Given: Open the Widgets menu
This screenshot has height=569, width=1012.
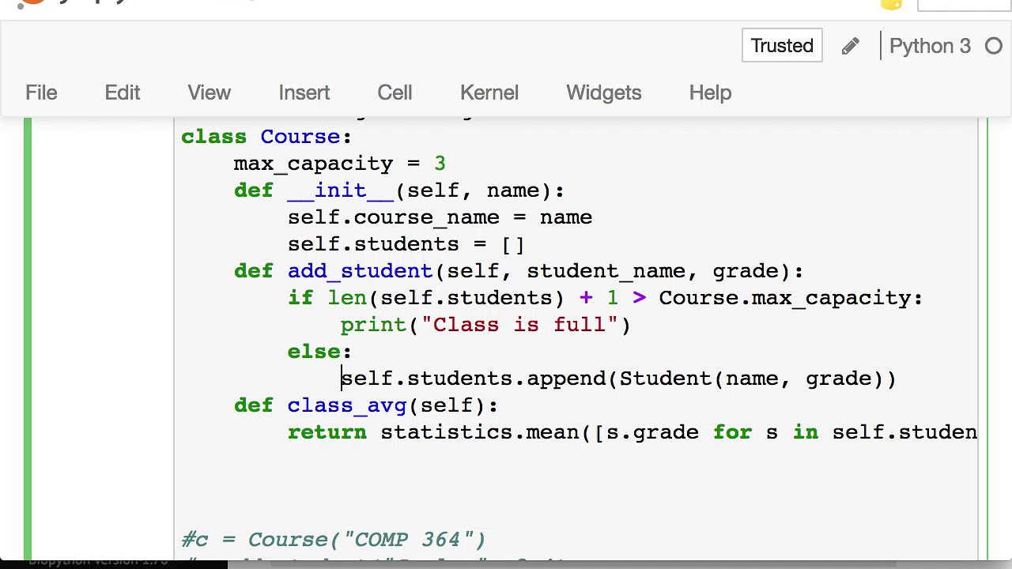Looking at the screenshot, I should pos(603,92).
